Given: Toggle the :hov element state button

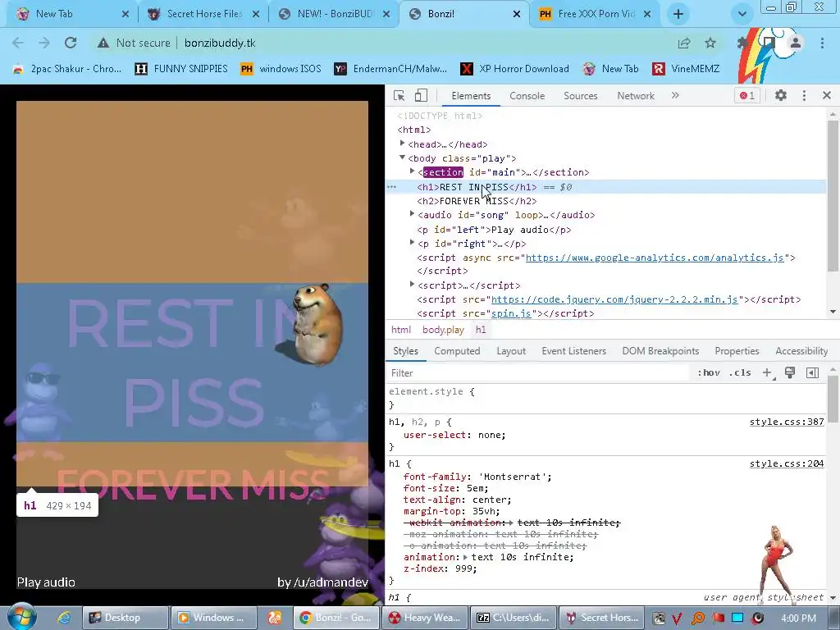Looking at the screenshot, I should tap(708, 373).
